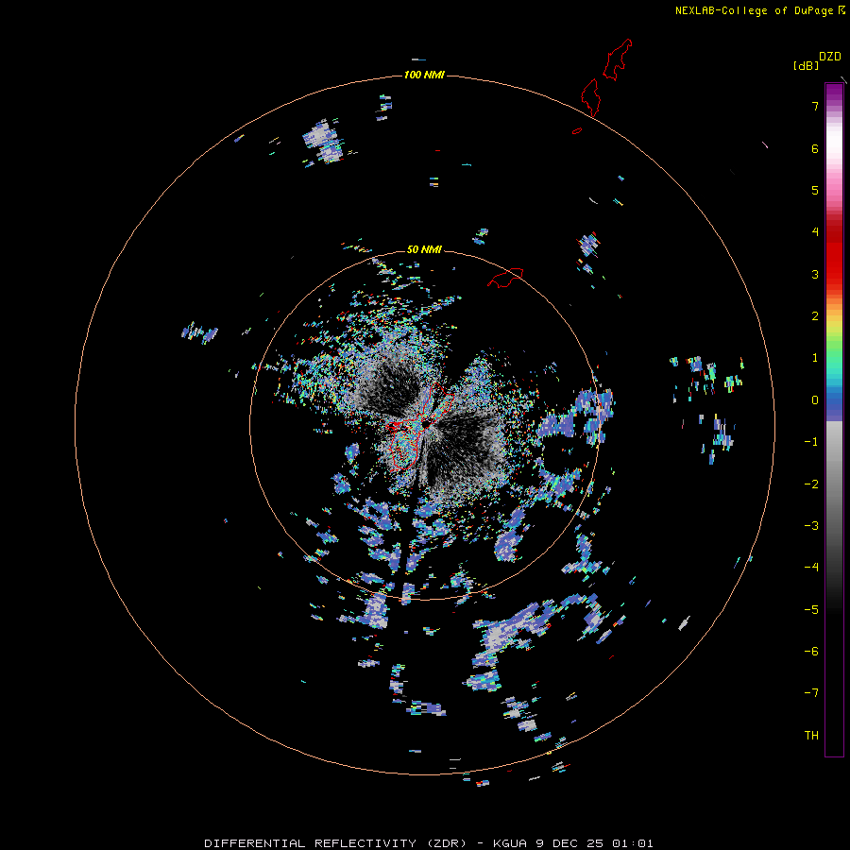The width and height of the screenshot is (850, 850).
Task: Click the 9 DEC 25 date in the caption
Action: click(569, 843)
